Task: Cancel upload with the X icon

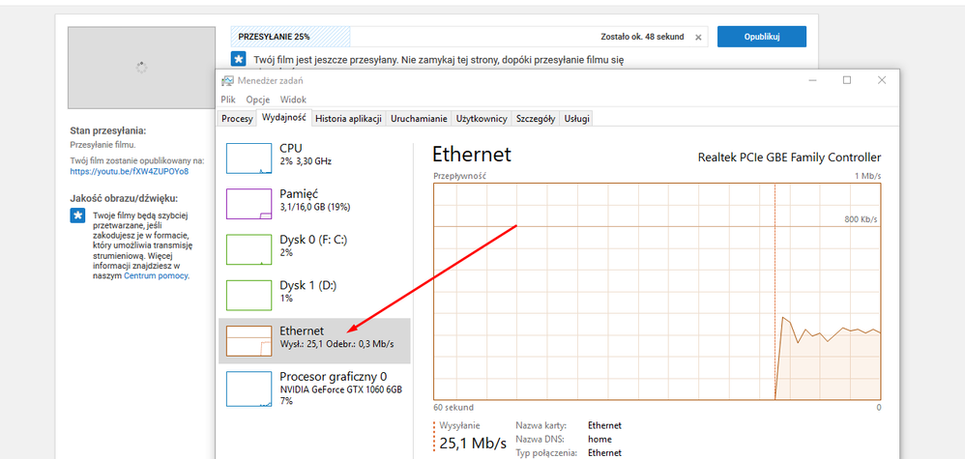Action: (x=699, y=38)
